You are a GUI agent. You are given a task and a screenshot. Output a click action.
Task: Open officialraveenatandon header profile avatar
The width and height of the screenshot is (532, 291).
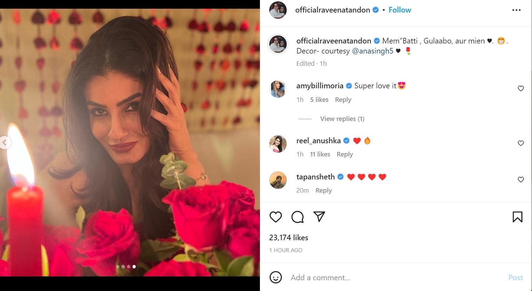(278, 10)
